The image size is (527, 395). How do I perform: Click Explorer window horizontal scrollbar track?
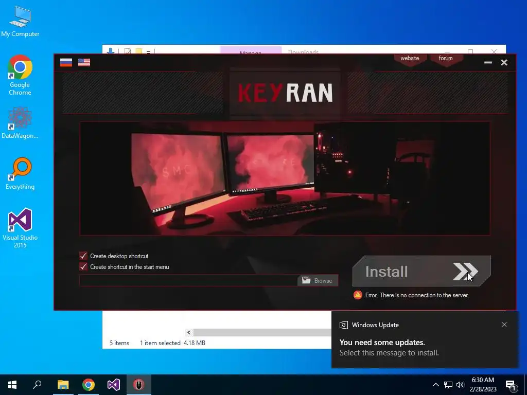262,333
